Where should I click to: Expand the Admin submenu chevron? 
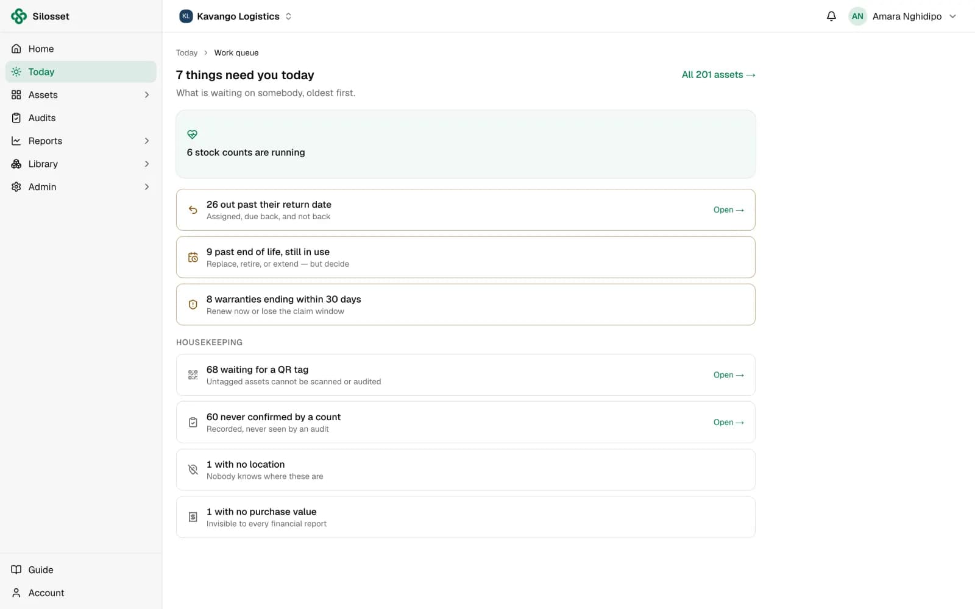[x=147, y=187]
